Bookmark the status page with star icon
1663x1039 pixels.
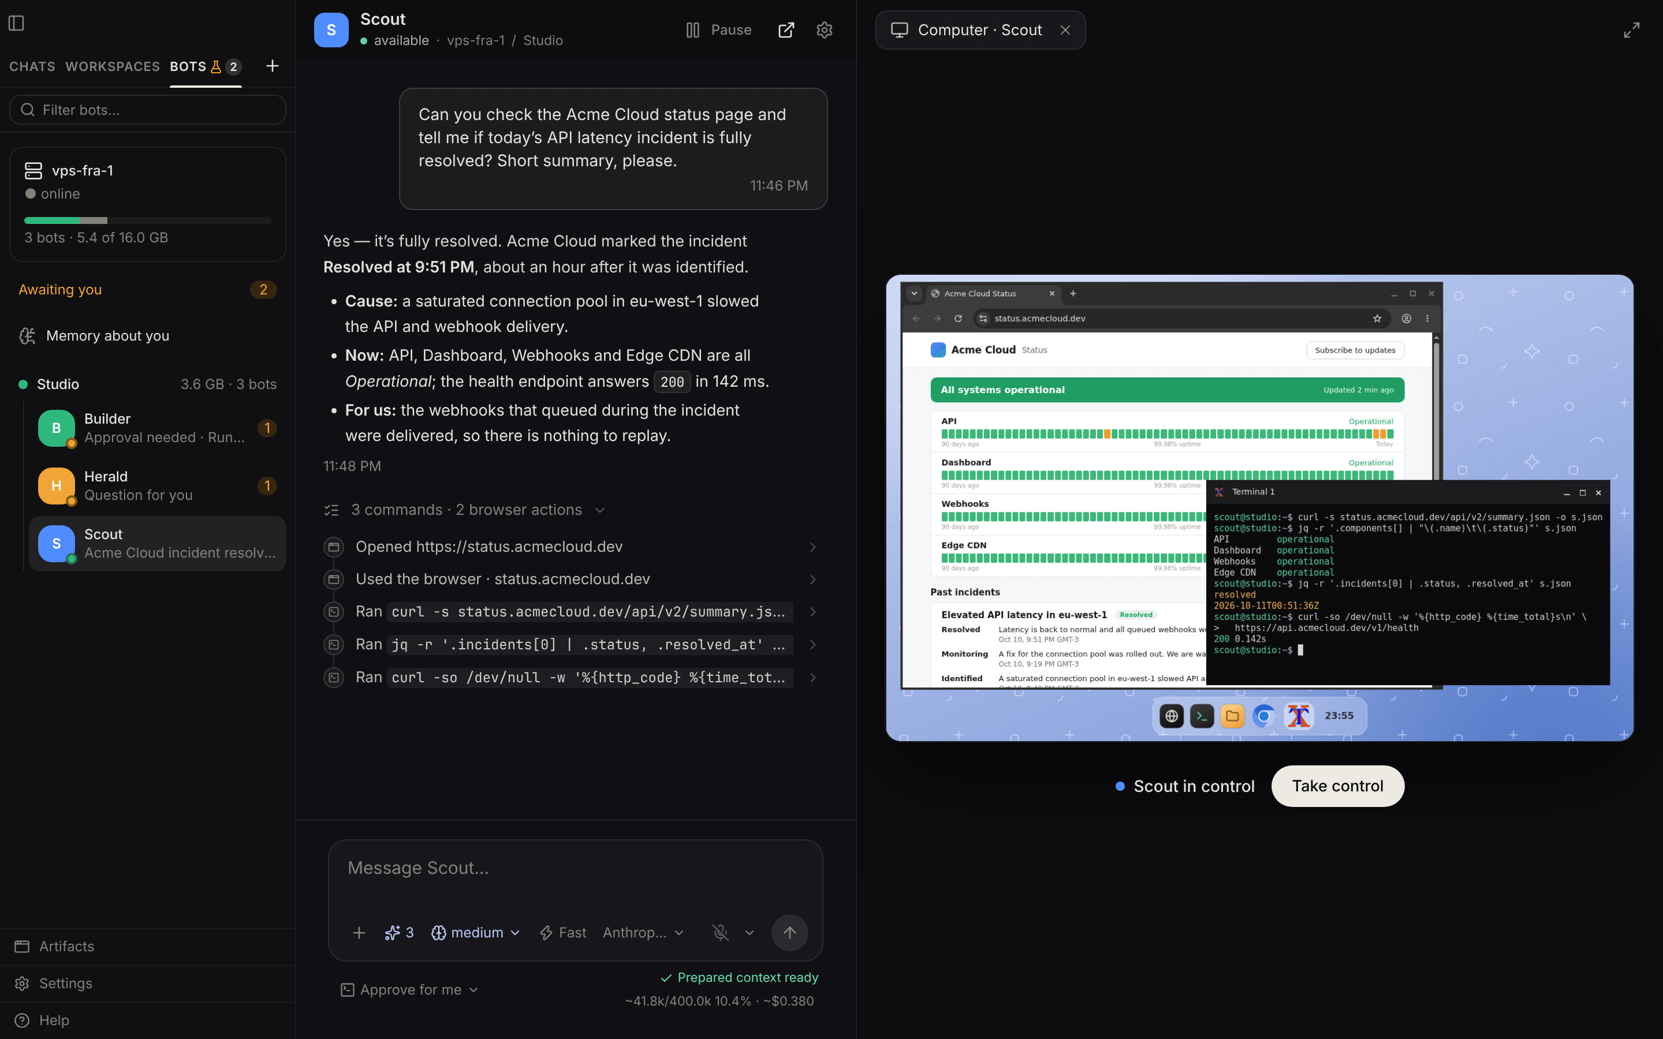[1377, 318]
